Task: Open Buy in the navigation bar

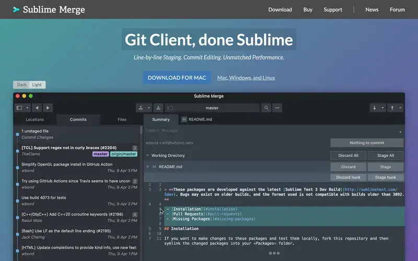Action: 308,9
